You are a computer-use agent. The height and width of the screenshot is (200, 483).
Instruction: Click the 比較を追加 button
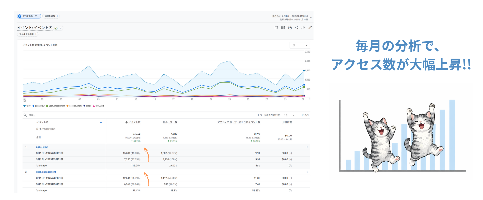point(51,16)
